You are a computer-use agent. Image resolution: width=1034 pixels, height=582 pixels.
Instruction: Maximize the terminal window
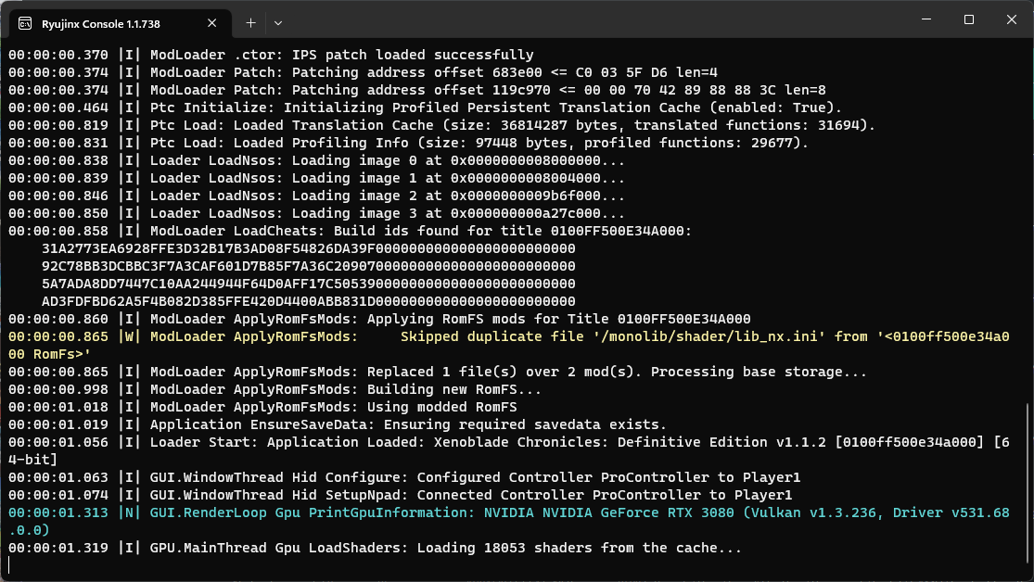point(969,19)
